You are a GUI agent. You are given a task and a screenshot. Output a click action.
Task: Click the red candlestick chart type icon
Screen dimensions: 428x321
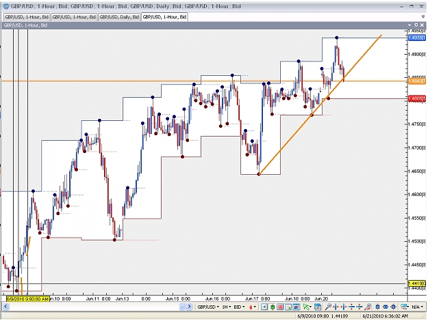(x=251, y=307)
